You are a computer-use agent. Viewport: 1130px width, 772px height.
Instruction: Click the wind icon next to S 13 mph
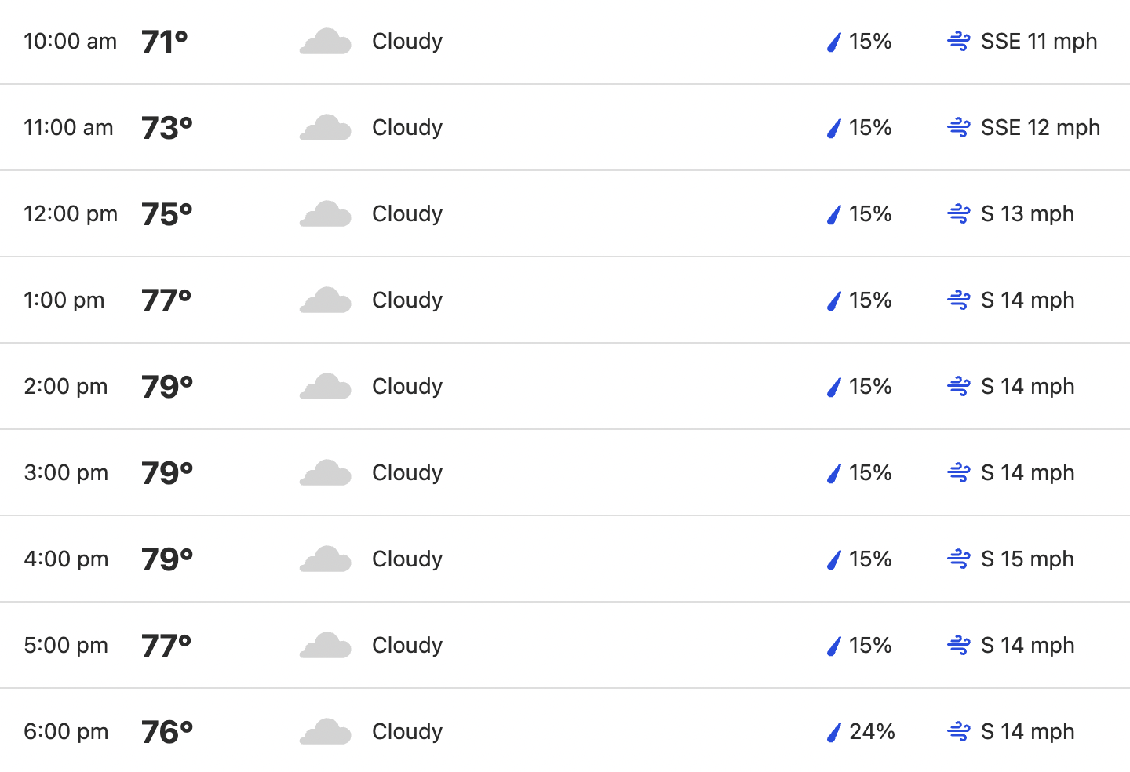coord(959,213)
